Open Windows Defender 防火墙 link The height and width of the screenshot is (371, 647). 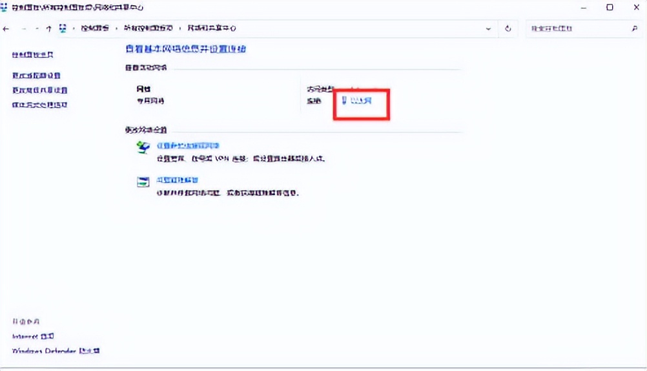[x=56, y=351]
